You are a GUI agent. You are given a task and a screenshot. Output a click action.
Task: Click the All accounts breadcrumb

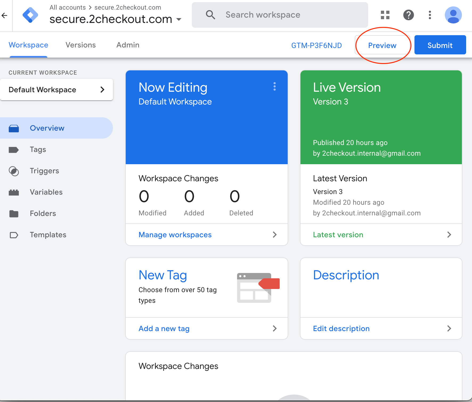(x=68, y=7)
